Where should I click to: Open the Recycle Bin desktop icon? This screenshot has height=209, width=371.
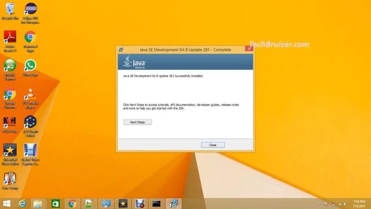(10, 12)
